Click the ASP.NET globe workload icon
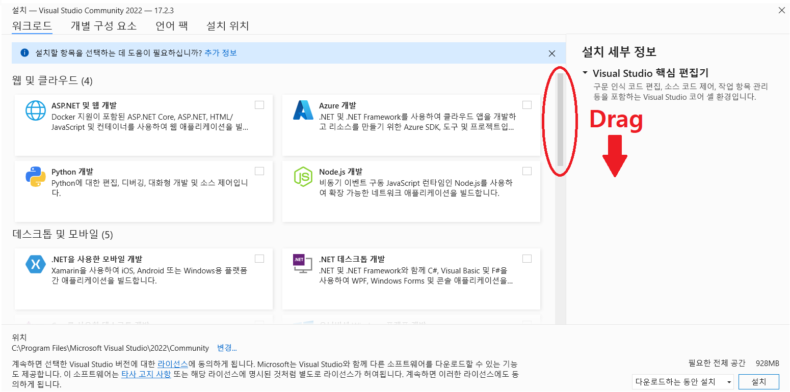 pyautogui.click(x=36, y=110)
